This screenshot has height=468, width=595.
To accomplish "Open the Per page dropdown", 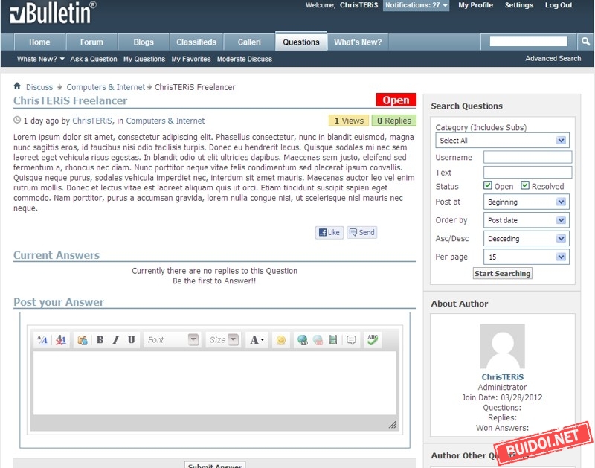I will [526, 257].
